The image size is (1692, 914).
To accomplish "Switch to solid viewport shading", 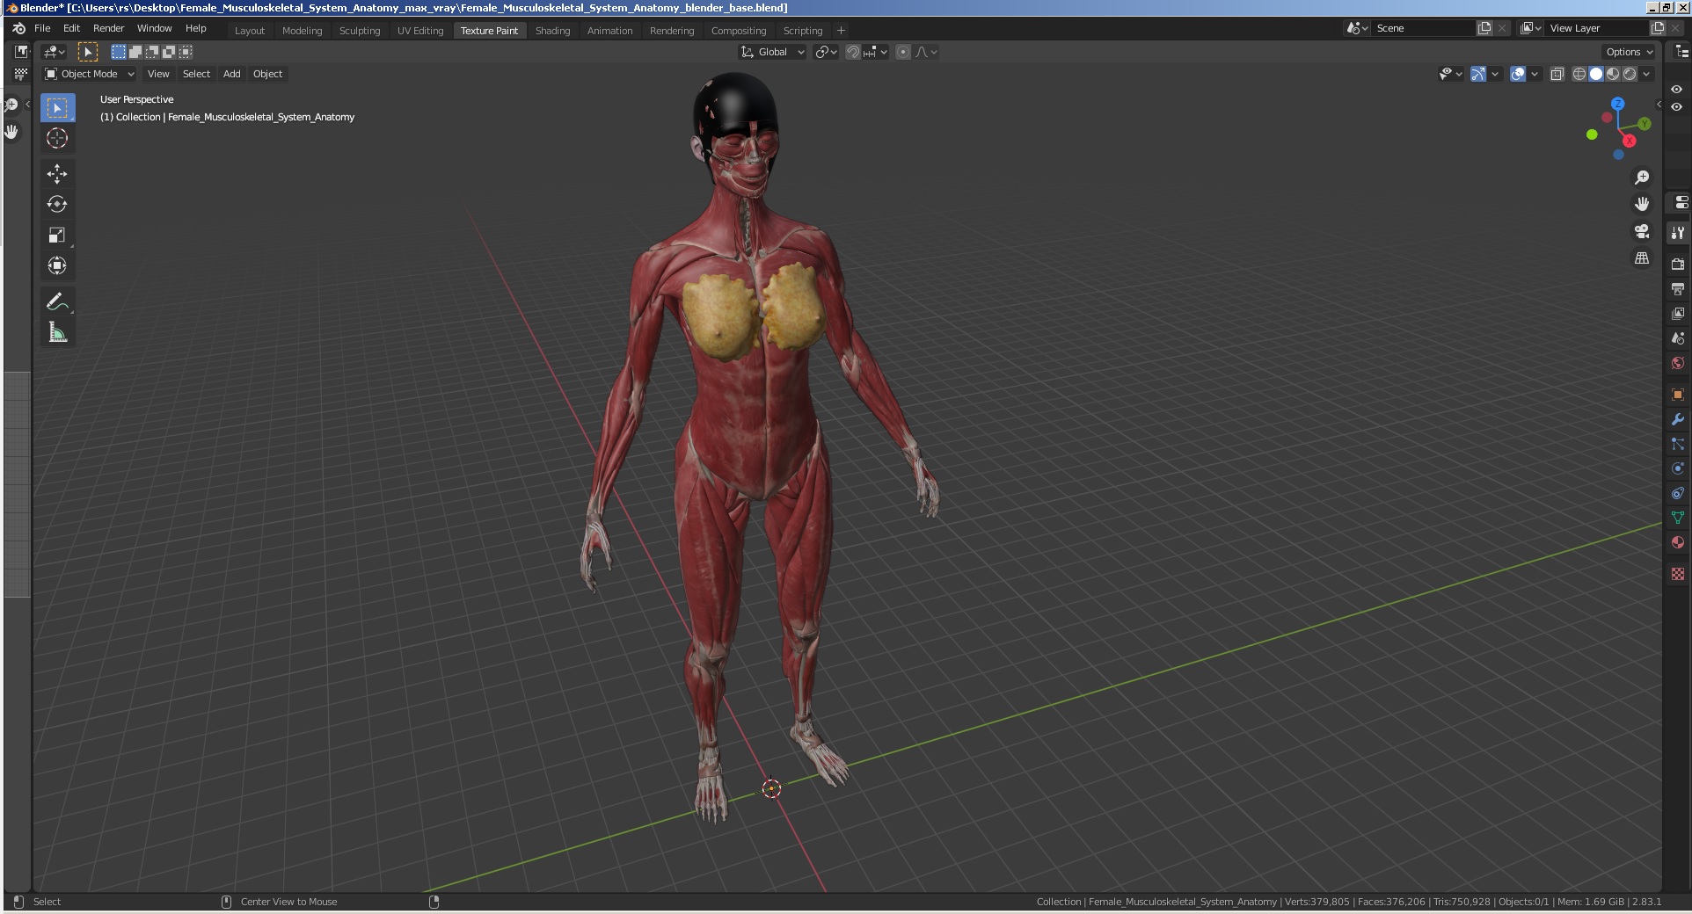I will [x=1596, y=74].
